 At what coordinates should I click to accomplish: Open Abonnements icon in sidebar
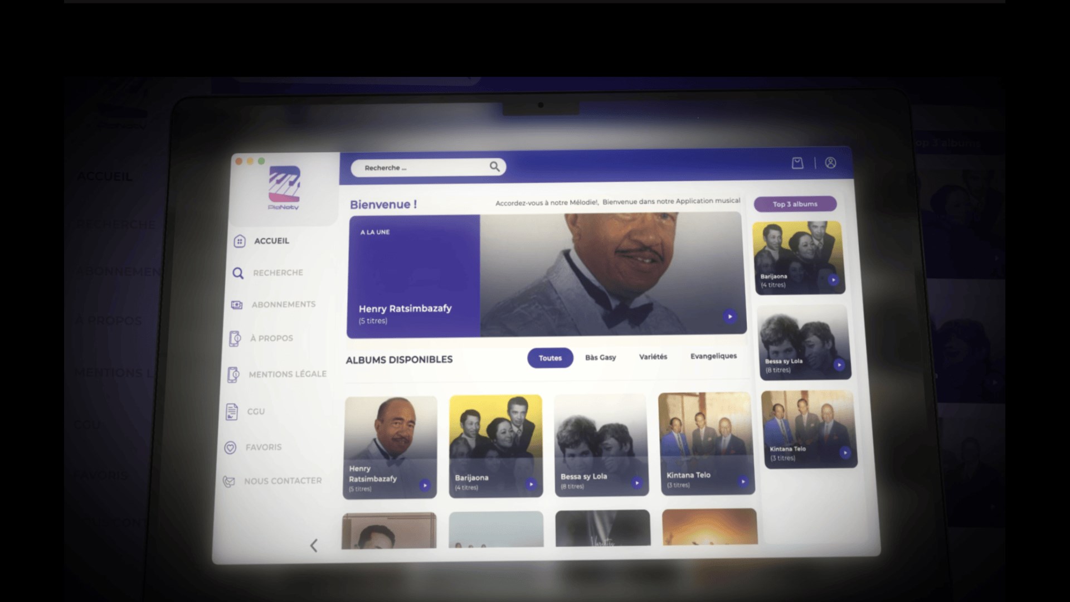click(x=237, y=305)
